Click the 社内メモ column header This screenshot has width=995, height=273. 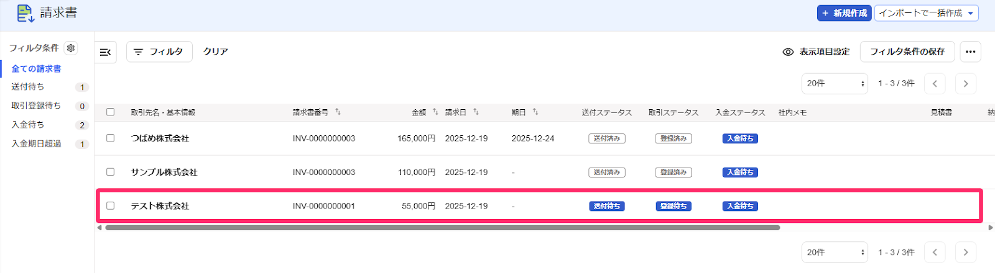[792, 112]
